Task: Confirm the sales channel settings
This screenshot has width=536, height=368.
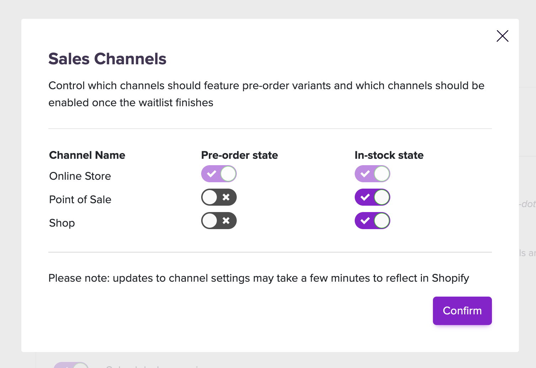Action: 462,311
